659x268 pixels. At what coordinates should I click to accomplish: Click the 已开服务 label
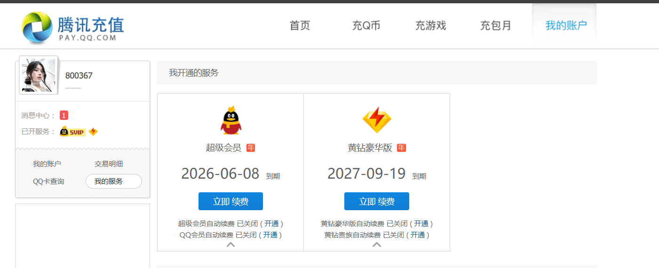pos(39,132)
